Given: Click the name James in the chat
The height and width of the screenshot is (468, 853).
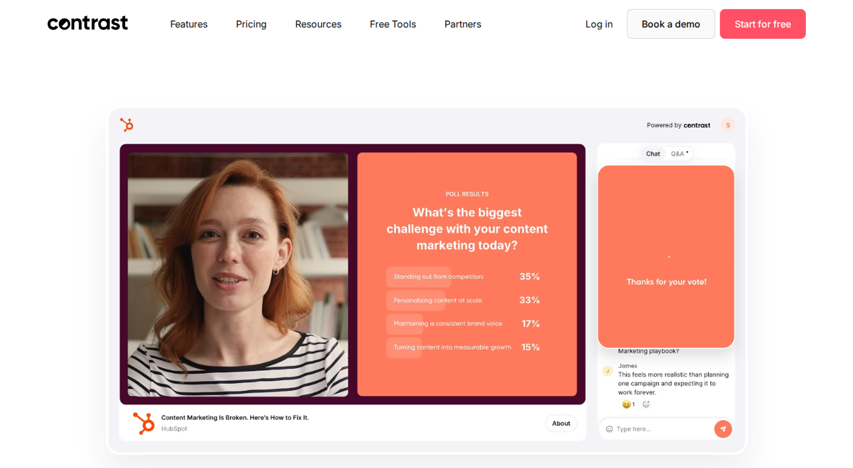Looking at the screenshot, I should (x=627, y=366).
